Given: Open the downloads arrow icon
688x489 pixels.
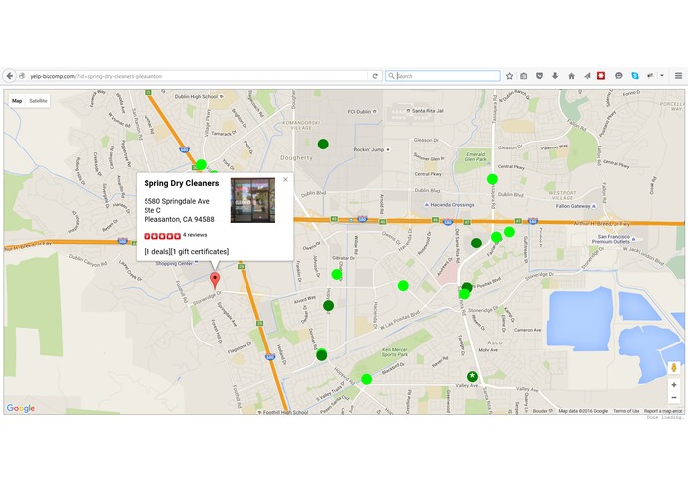Looking at the screenshot, I should [555, 76].
